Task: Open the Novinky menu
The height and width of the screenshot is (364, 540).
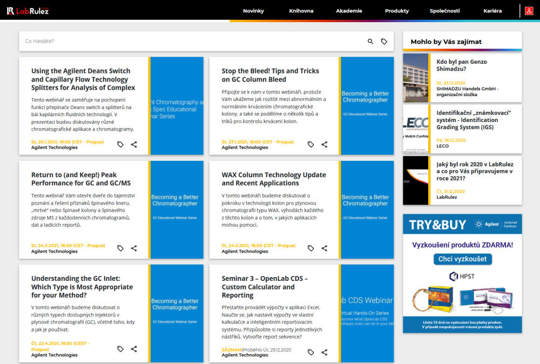Action: [x=253, y=11]
